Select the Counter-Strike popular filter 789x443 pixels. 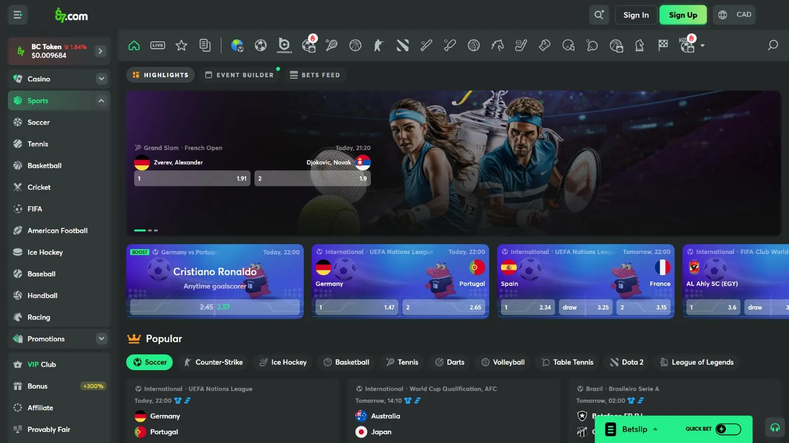pyautogui.click(x=213, y=362)
